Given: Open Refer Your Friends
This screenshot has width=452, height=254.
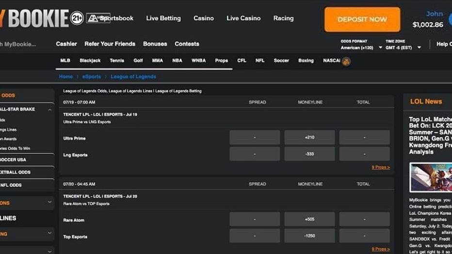Looking at the screenshot, I should coord(110,44).
